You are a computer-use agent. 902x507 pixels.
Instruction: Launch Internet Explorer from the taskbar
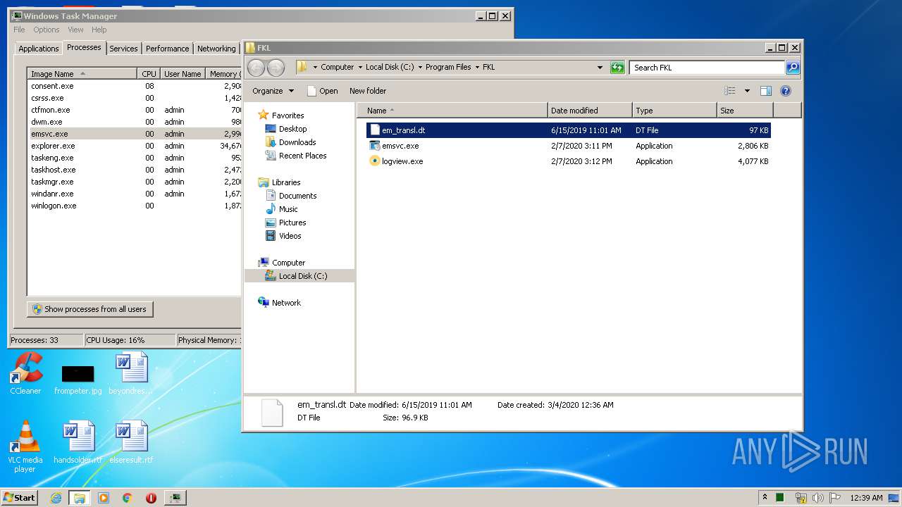click(56, 498)
